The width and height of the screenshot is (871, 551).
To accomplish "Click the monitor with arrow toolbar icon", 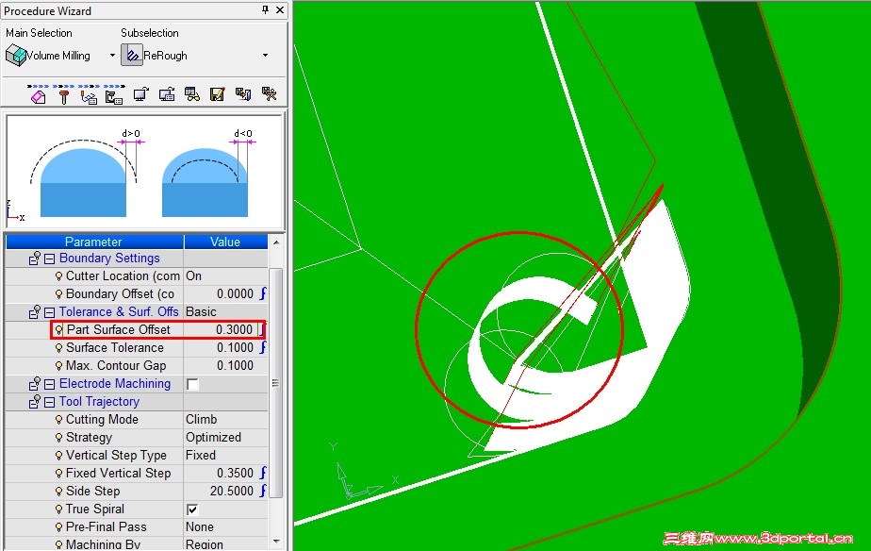I will click(141, 94).
